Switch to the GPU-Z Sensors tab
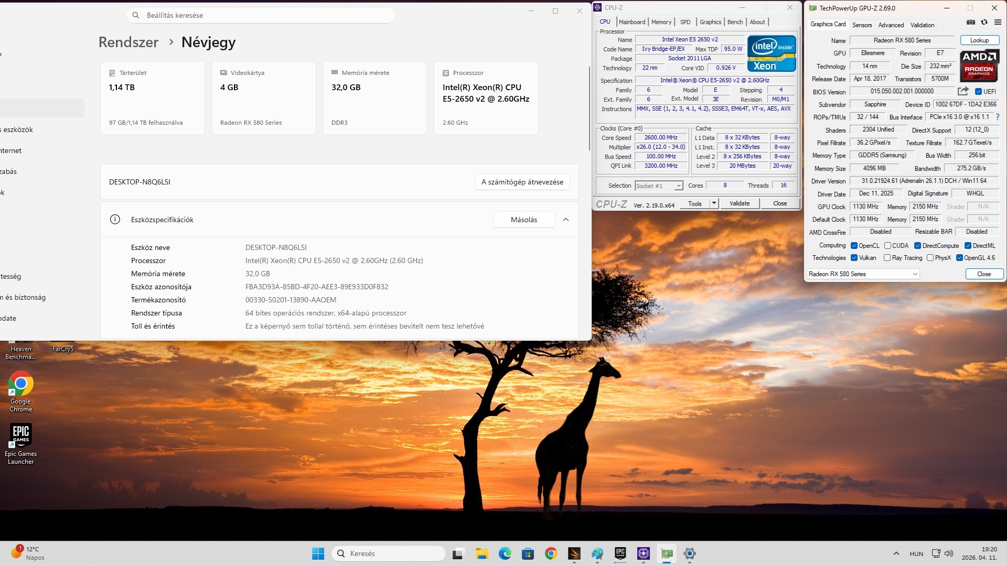The width and height of the screenshot is (1007, 566). click(862, 25)
